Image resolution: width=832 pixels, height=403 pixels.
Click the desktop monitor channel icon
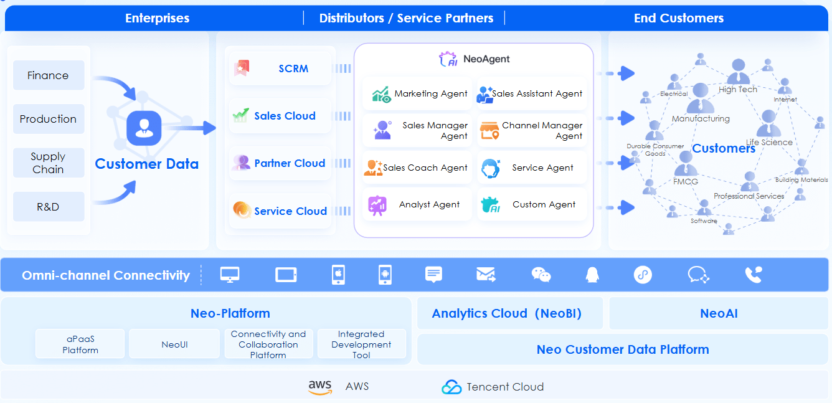230,275
